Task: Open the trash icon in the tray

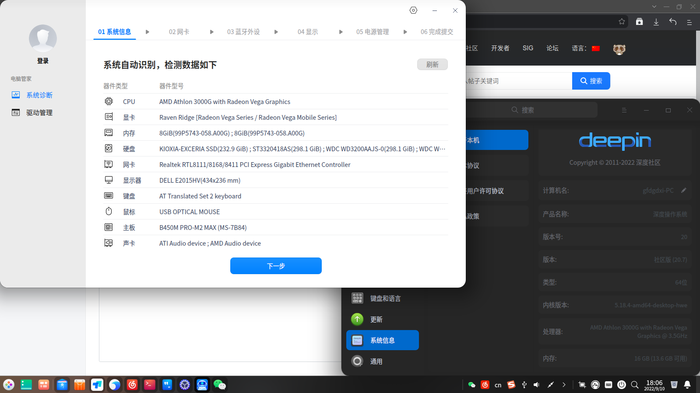Action: (x=674, y=385)
